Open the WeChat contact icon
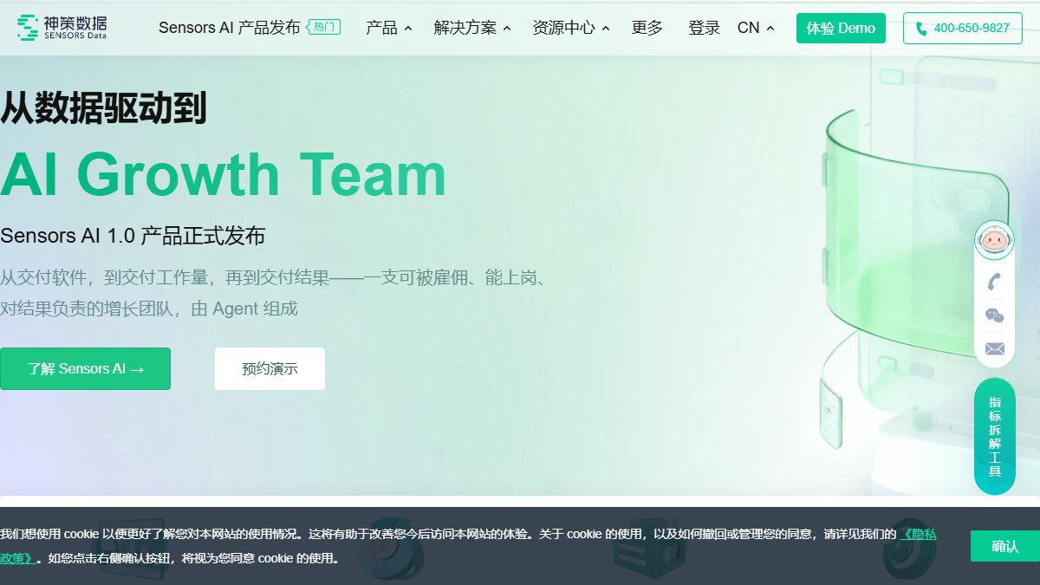The width and height of the screenshot is (1040, 585). tap(994, 315)
